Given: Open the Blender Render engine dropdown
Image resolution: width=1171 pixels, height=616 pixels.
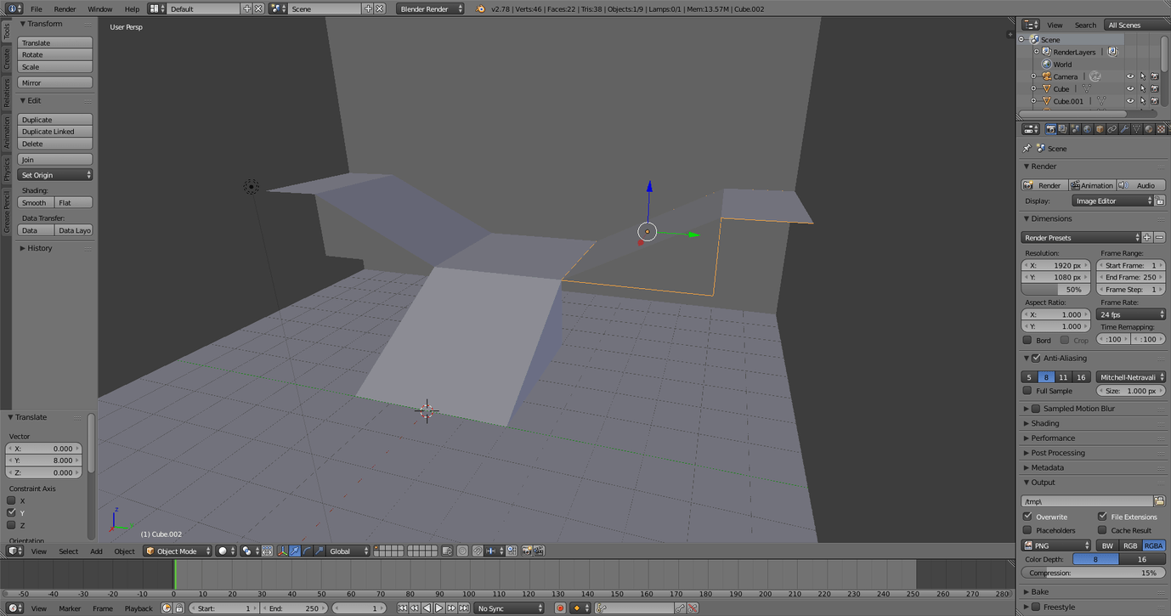Looking at the screenshot, I should pyautogui.click(x=429, y=10).
